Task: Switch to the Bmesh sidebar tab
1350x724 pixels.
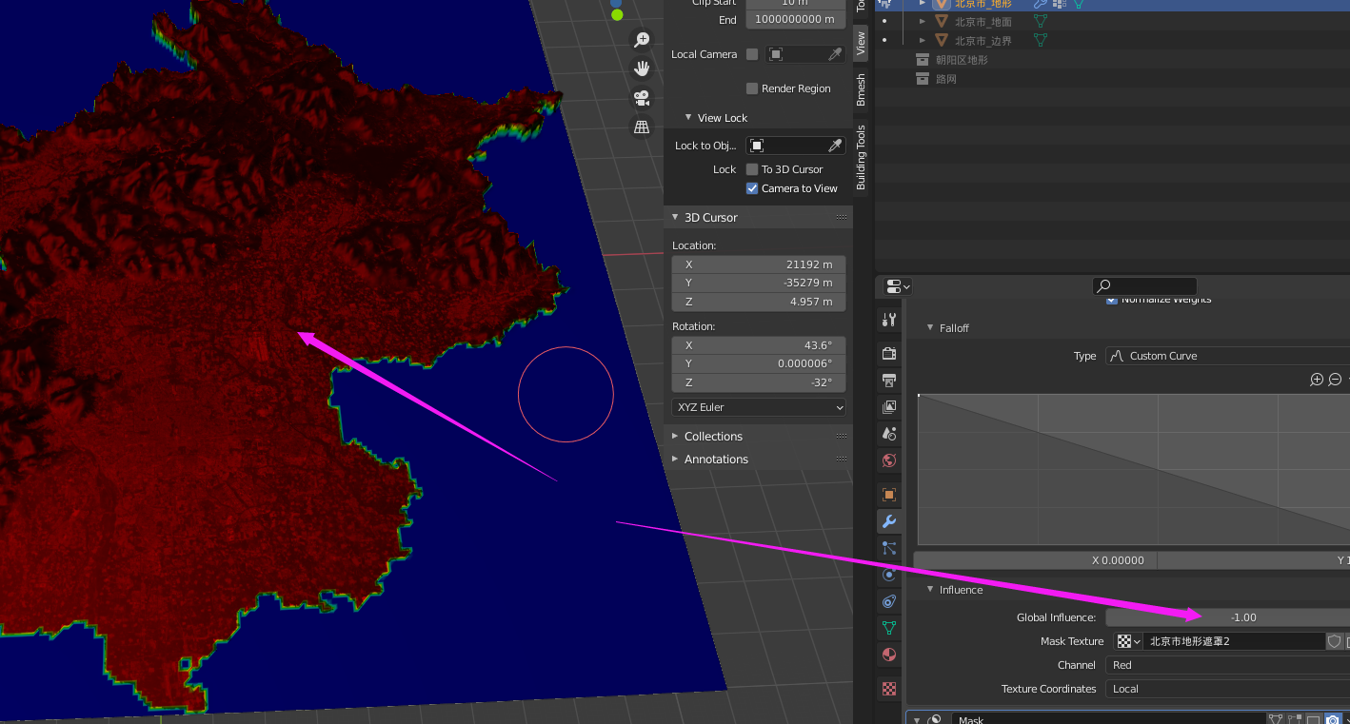Action: tap(861, 90)
